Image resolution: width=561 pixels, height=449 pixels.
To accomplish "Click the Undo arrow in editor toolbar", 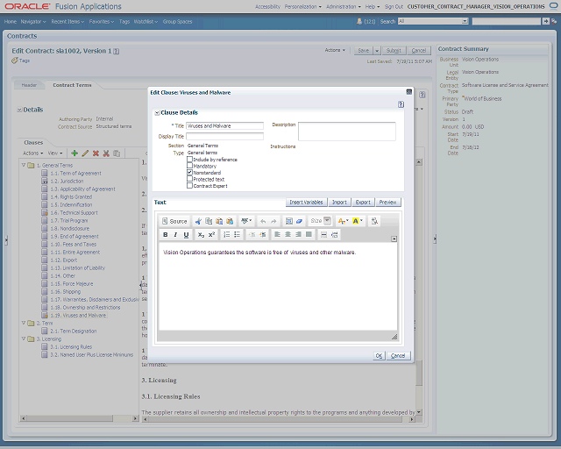I will click(263, 221).
